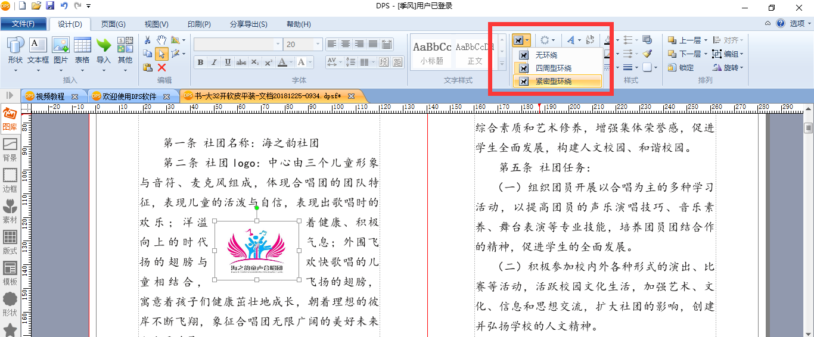This screenshot has height=337, width=814.
Task: Click the 图片 insert image icon
Action: click(61, 50)
